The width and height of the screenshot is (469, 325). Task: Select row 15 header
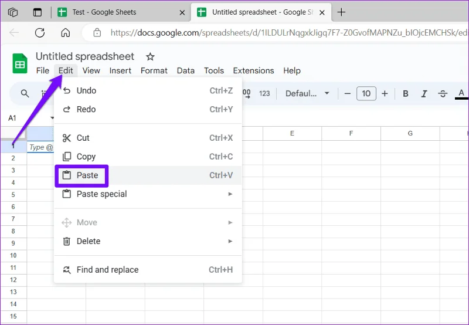(13, 316)
